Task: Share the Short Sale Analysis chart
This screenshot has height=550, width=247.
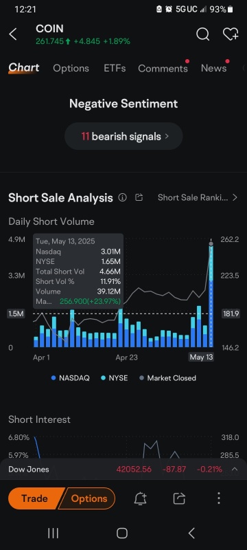Action: [139, 197]
